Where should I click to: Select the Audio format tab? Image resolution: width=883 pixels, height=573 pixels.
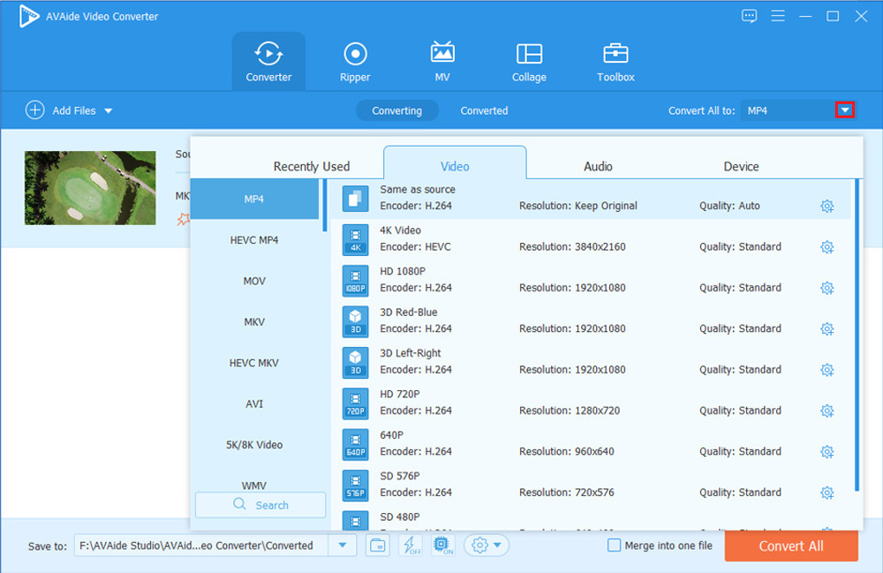point(598,167)
